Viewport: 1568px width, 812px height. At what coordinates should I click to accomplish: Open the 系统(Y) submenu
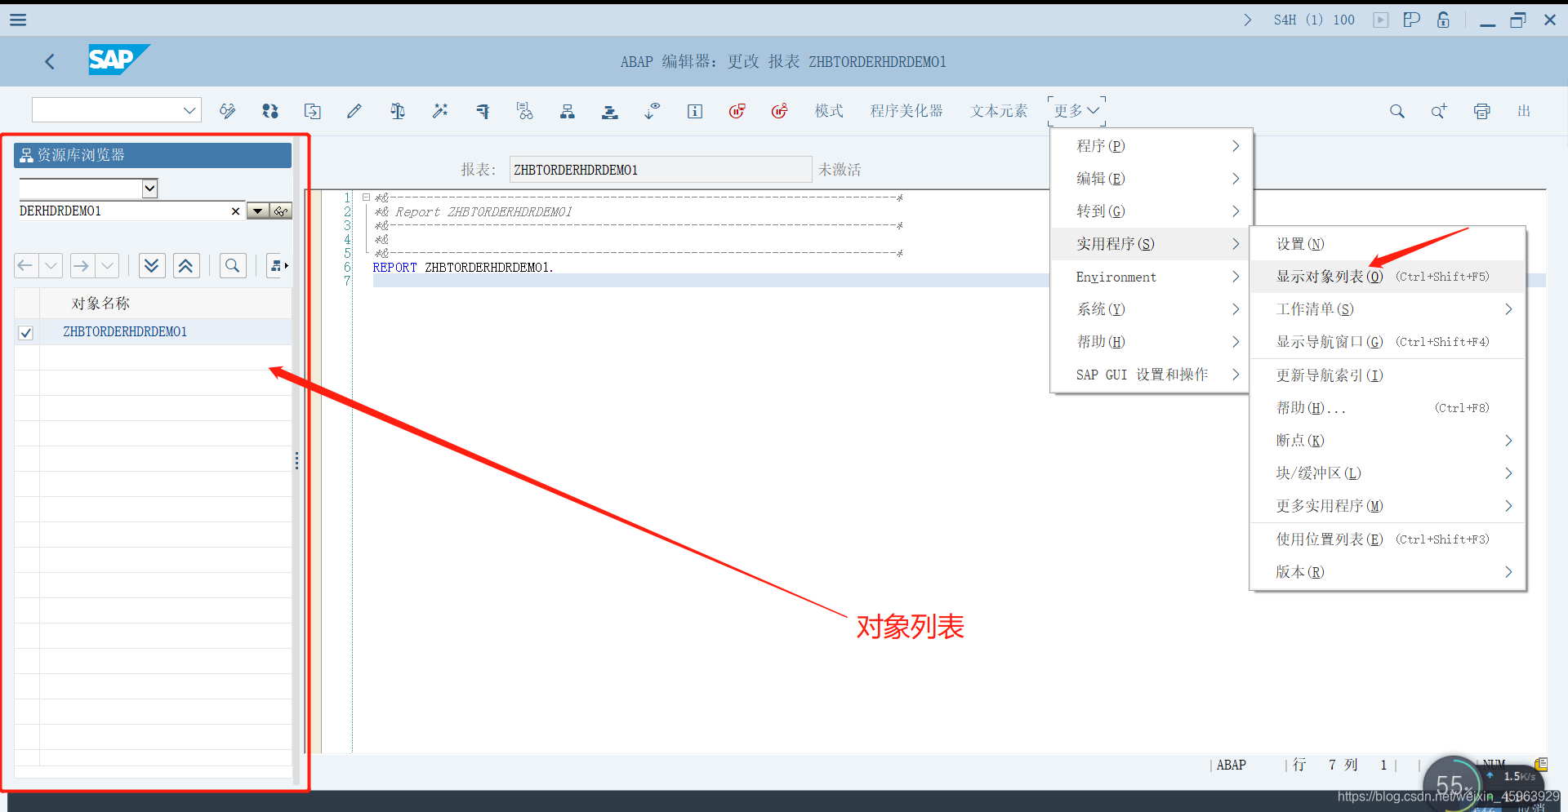(x=1151, y=309)
